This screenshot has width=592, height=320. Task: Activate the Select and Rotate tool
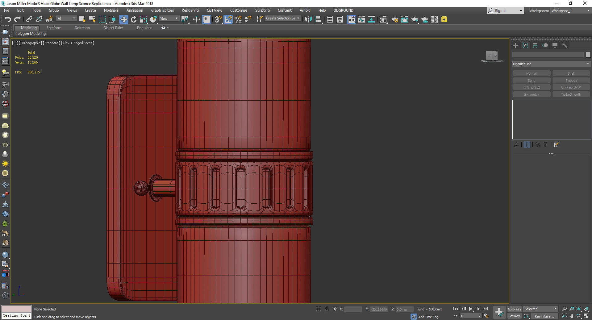133,19
